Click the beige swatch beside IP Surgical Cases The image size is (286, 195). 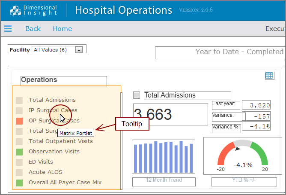pos(19,111)
